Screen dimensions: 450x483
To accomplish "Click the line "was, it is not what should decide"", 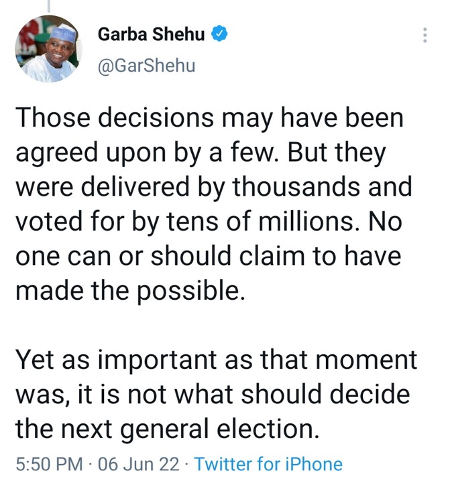I will tap(212, 394).
